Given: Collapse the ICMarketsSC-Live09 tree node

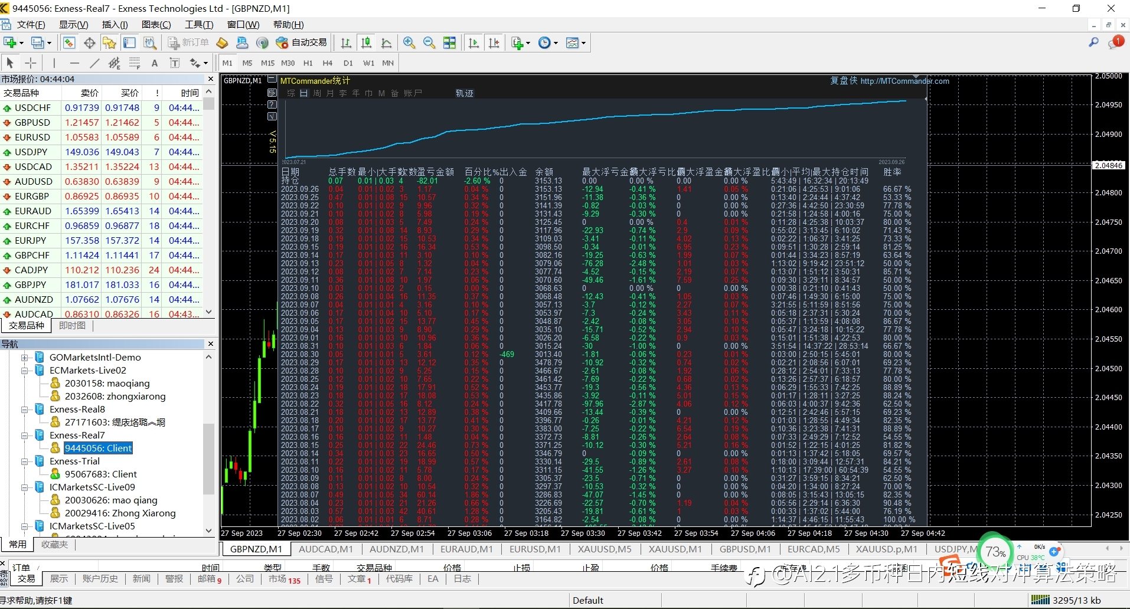Looking at the screenshot, I should click(x=24, y=487).
